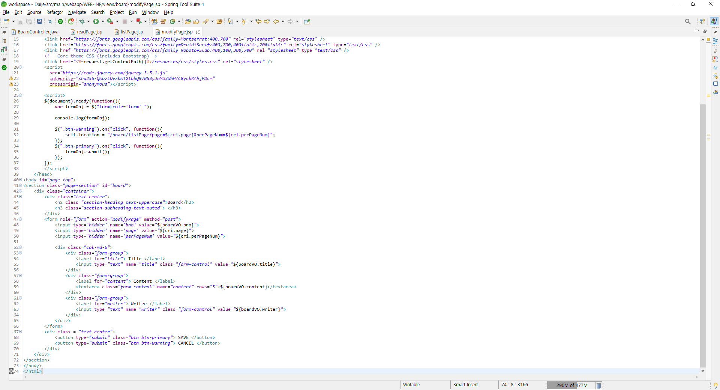Image resolution: width=720 pixels, height=390 pixels.
Task: Click the Pin Editor toolbar icon
Action: click(307, 21)
